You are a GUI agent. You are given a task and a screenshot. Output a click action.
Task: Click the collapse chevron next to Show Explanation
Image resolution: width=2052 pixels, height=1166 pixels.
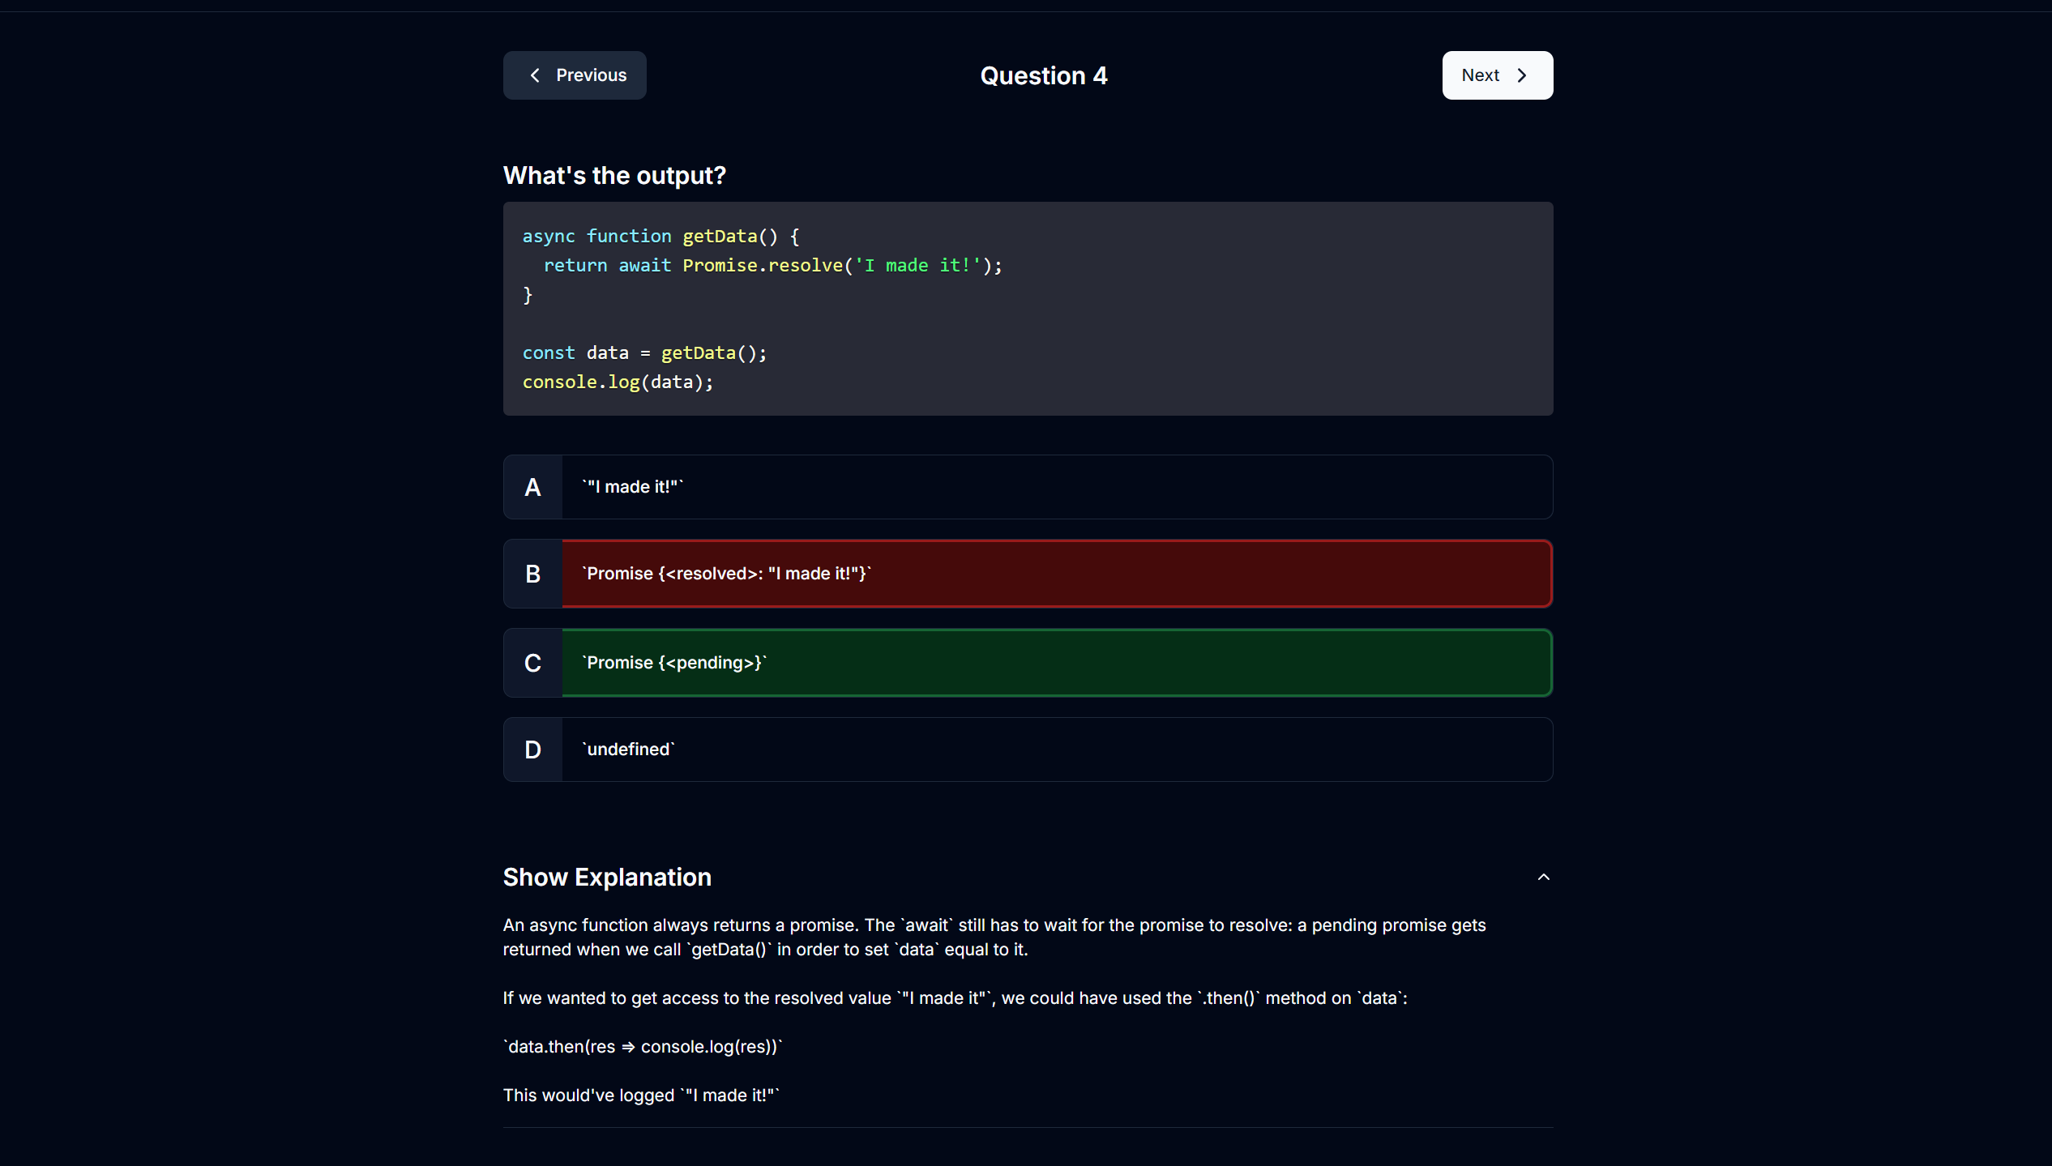[x=1543, y=877]
